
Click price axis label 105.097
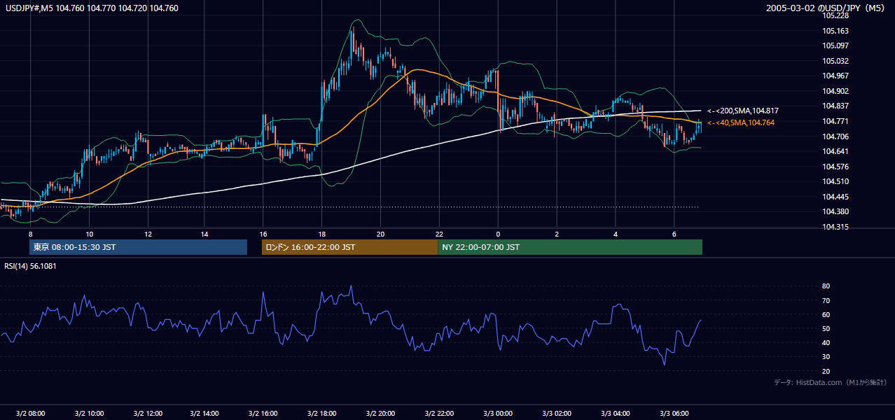[835, 45]
